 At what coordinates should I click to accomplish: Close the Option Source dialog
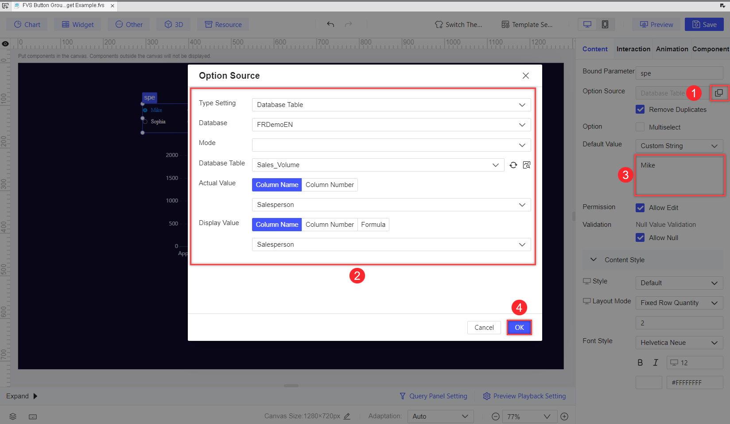526,76
